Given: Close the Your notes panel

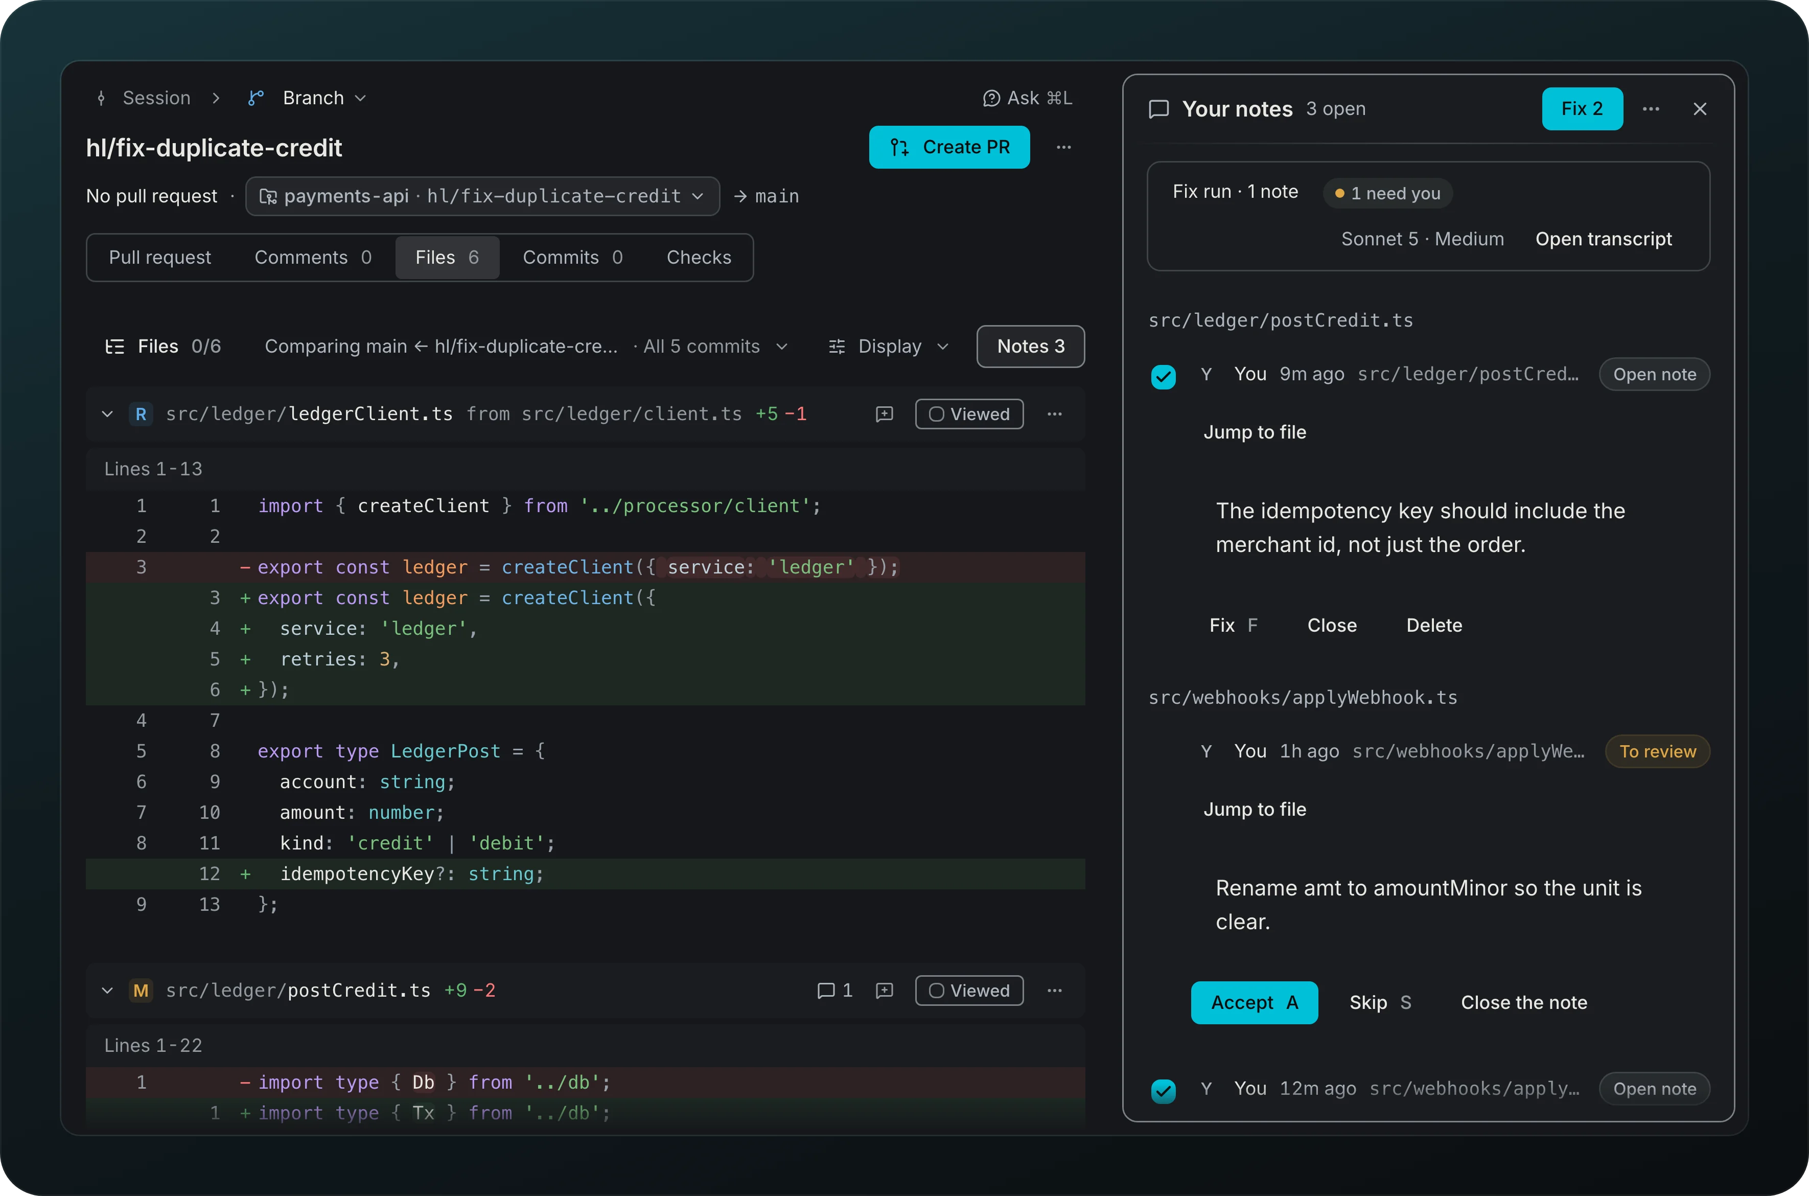Looking at the screenshot, I should click(1700, 109).
